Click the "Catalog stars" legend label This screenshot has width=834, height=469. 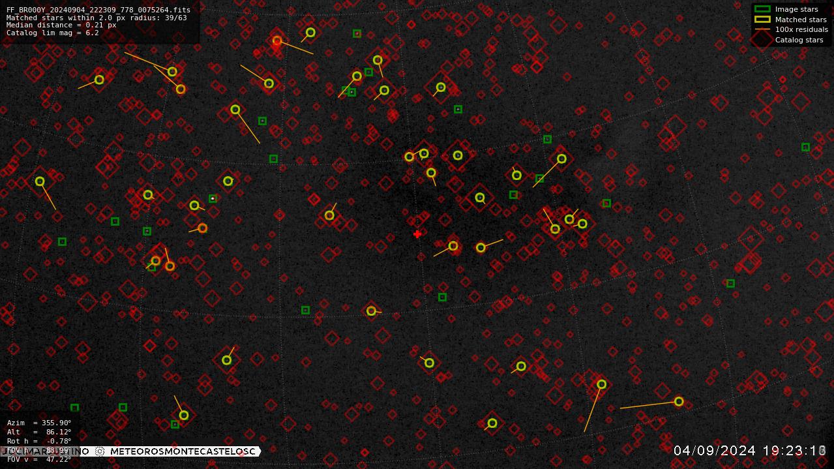pyautogui.click(x=799, y=40)
